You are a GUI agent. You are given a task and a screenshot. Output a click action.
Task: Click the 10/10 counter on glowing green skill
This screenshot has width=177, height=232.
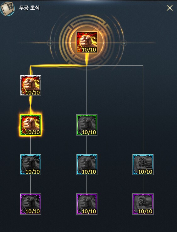click(33, 132)
